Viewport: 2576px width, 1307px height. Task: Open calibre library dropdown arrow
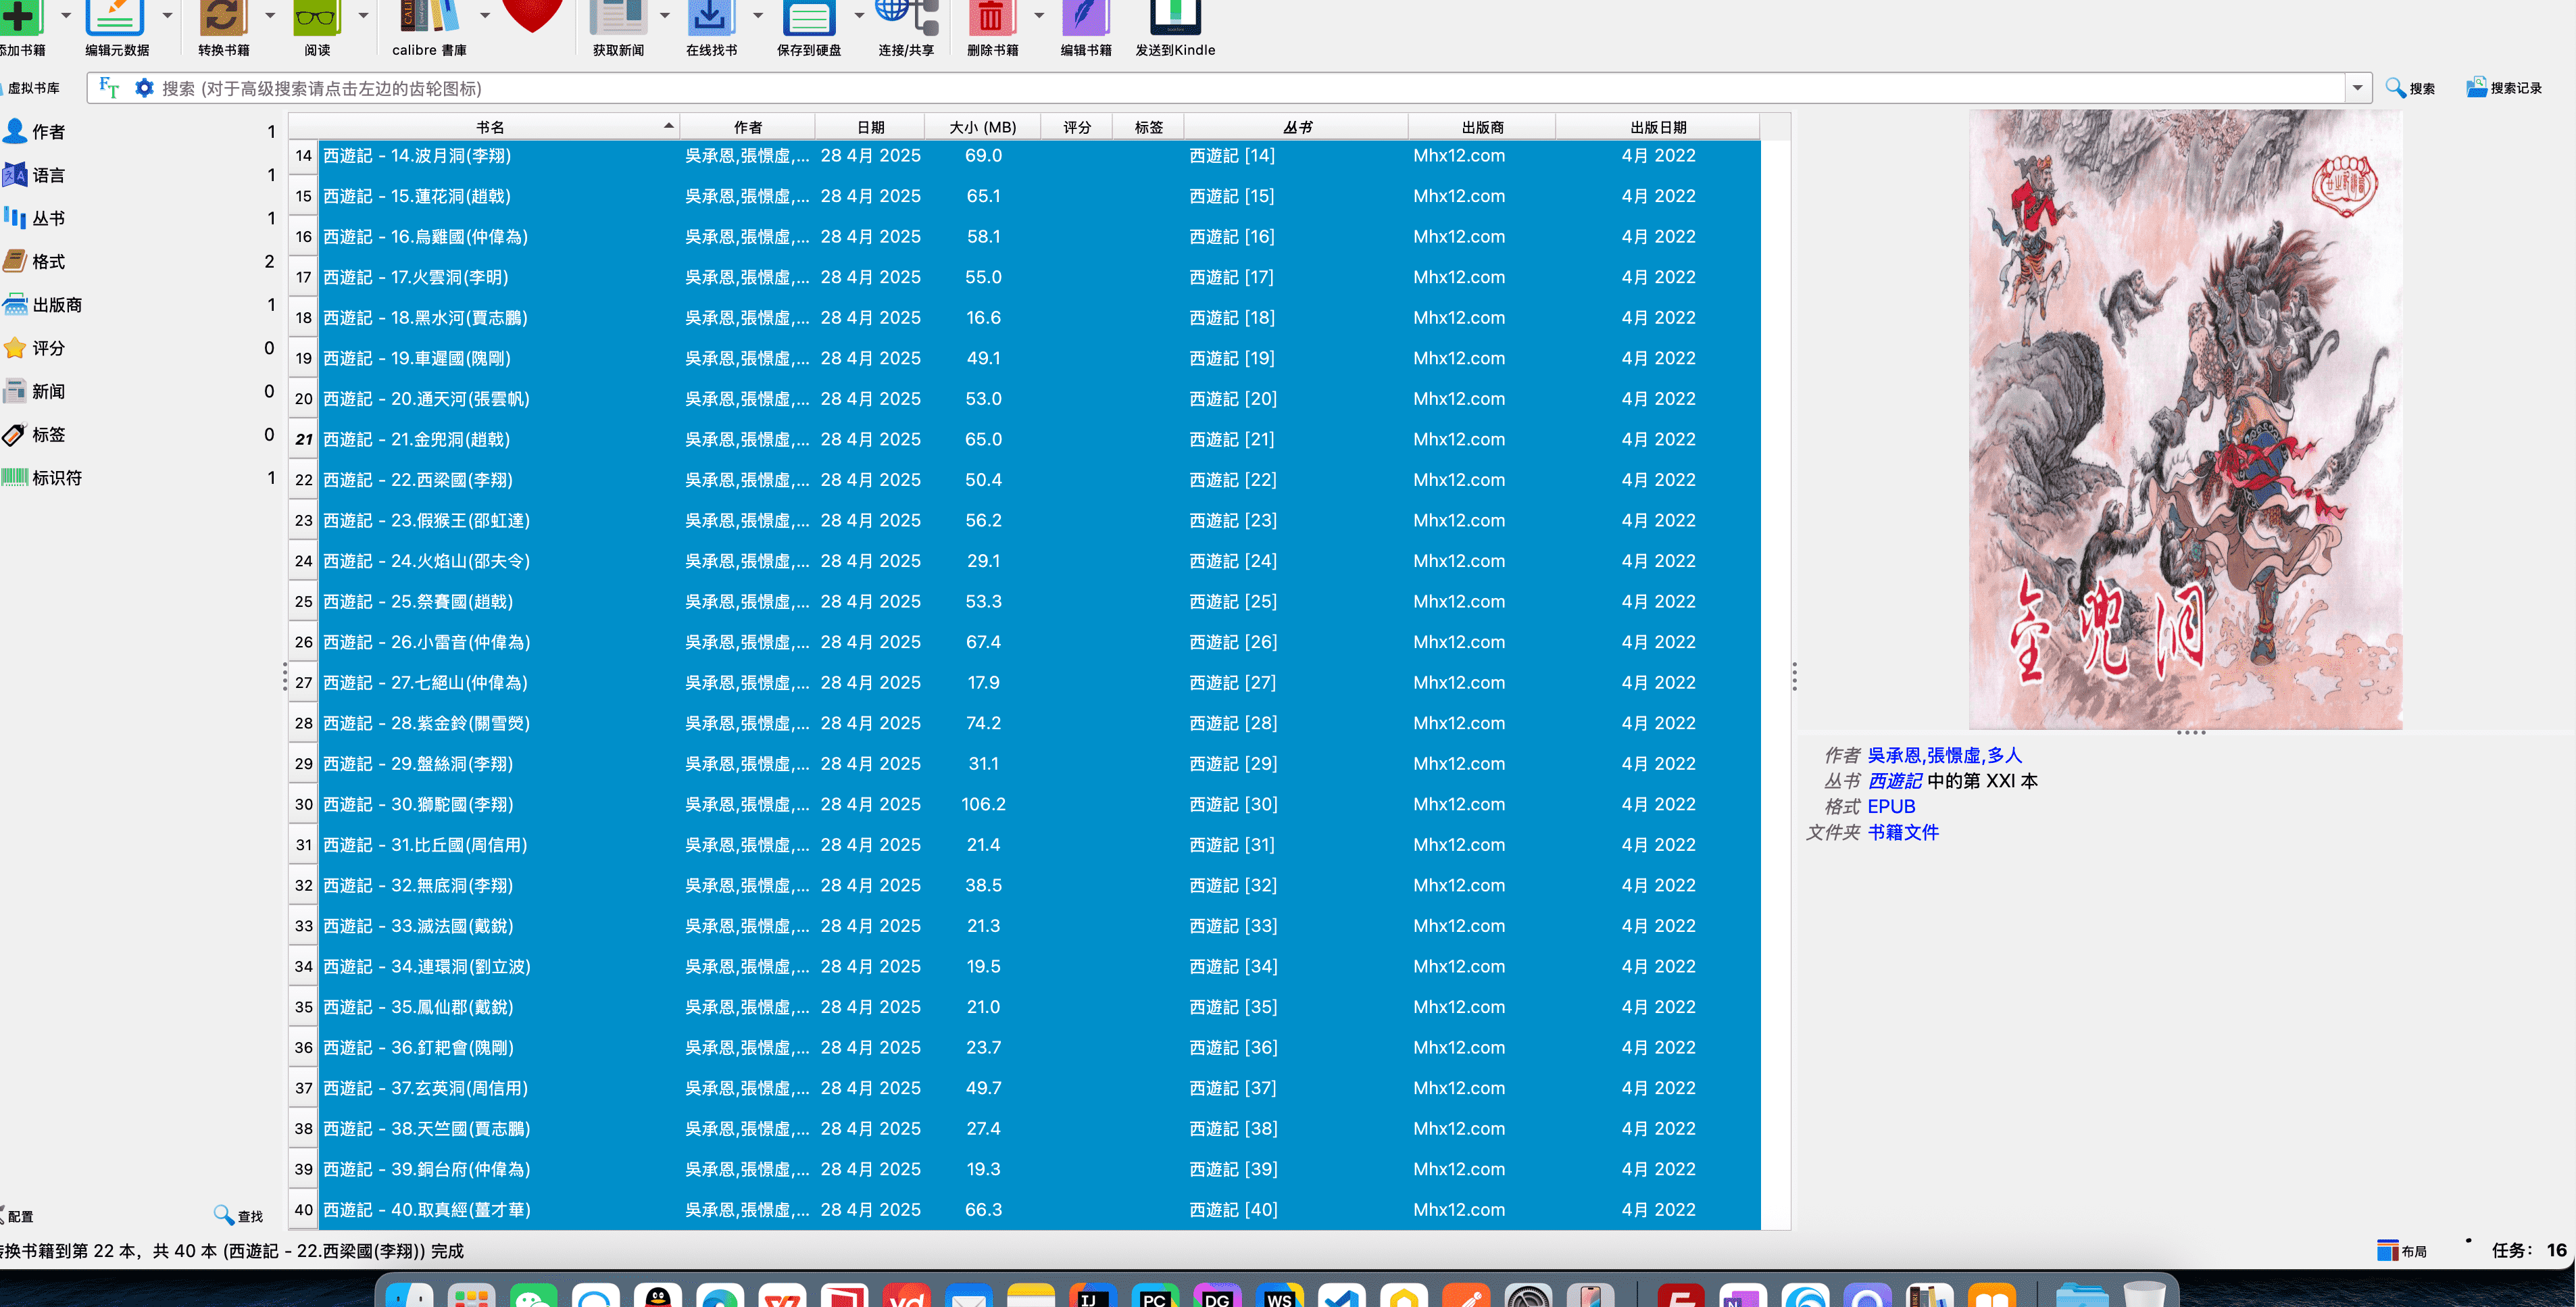tap(485, 16)
